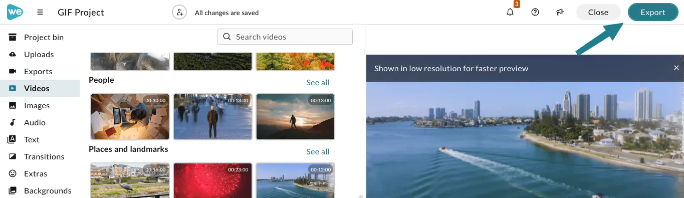The height and width of the screenshot is (198, 684).
Task: Click the GIF Project title
Action: pos(81,13)
